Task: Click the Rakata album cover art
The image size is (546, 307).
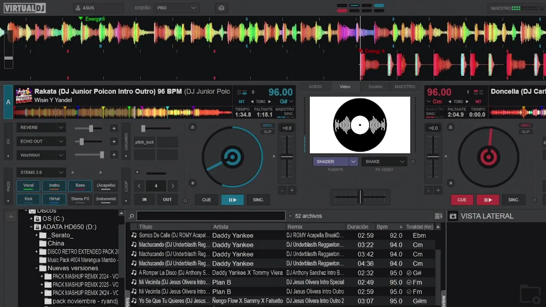Action: [24, 96]
